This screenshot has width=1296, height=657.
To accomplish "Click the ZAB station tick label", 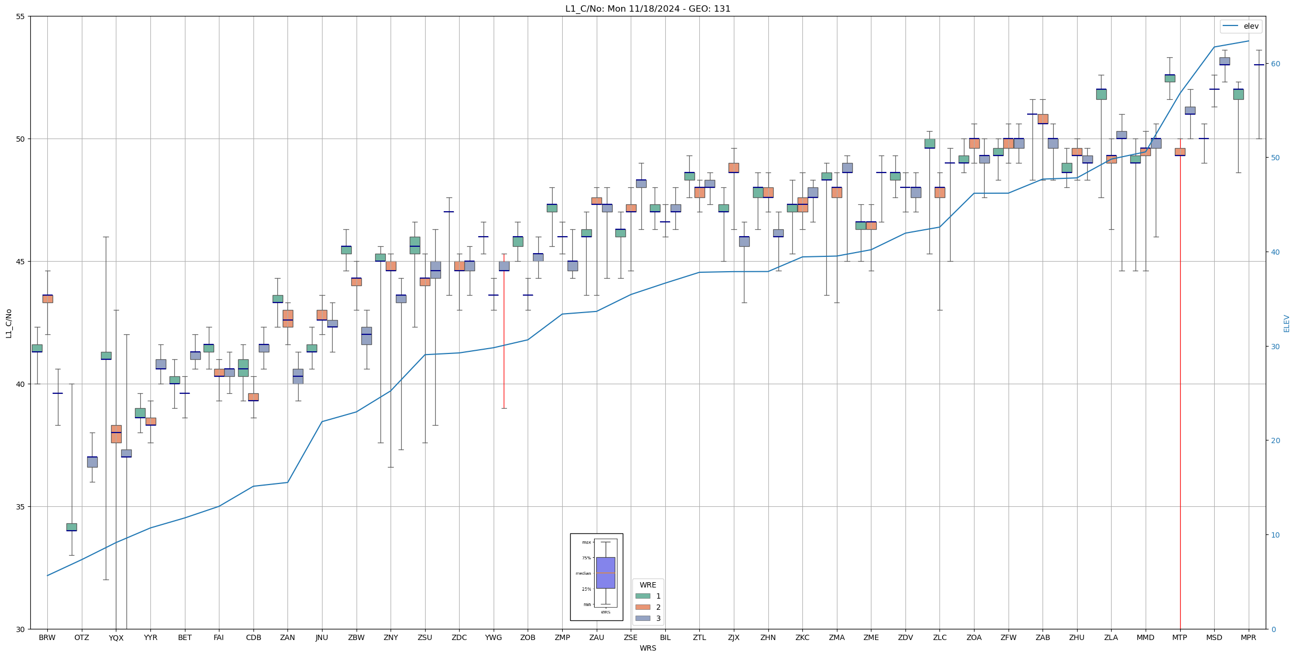I will [1043, 637].
